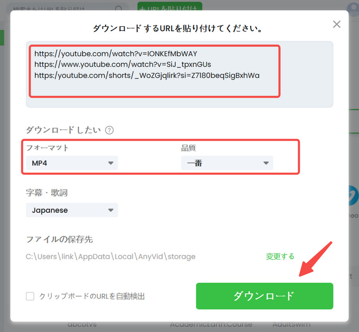Click the dialog title ダウンロードするURLを貼り付けてください
The height and width of the screenshot is (332, 359).
(177, 29)
